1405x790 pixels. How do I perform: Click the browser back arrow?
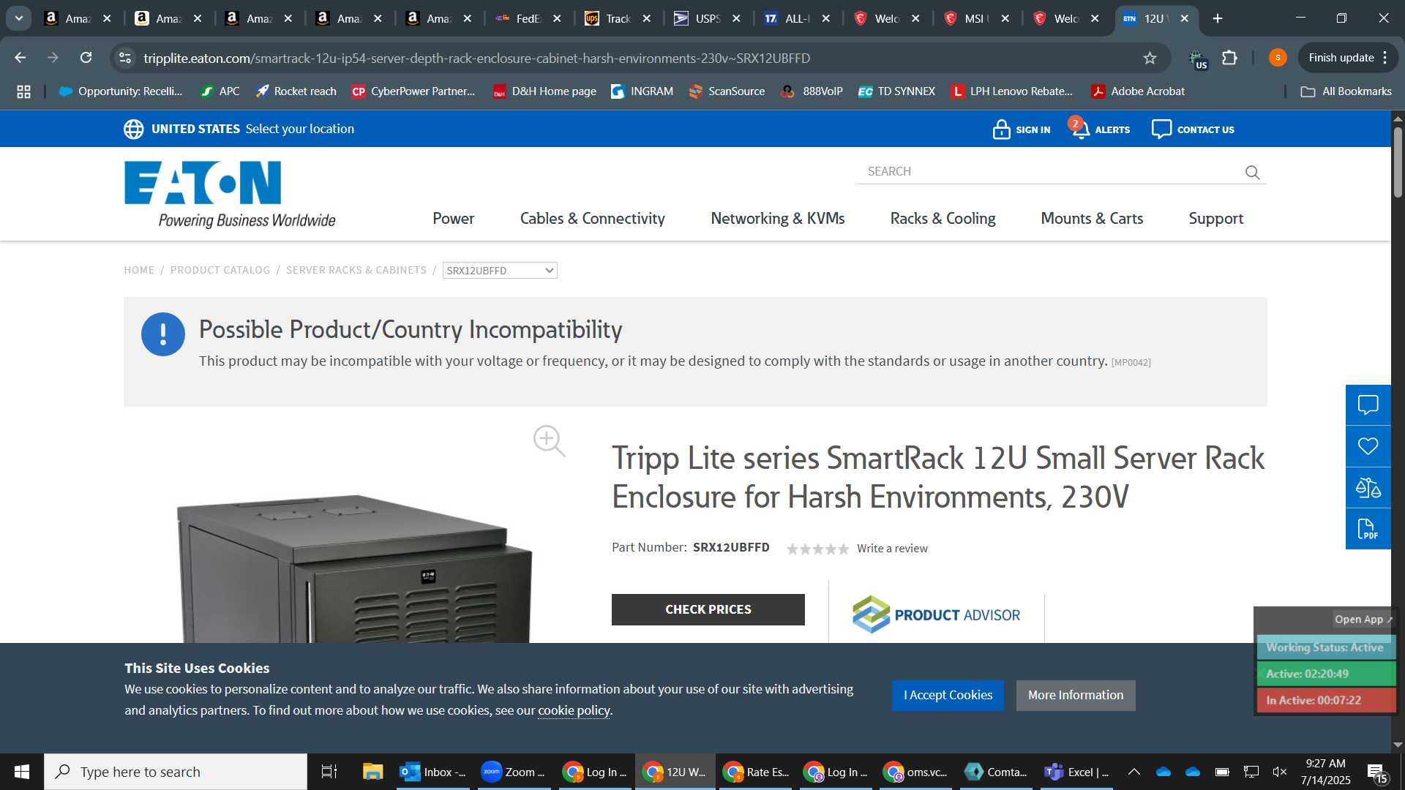20,58
